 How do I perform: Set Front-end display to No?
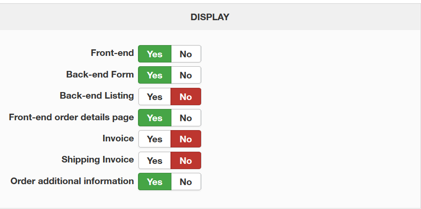[x=186, y=54]
